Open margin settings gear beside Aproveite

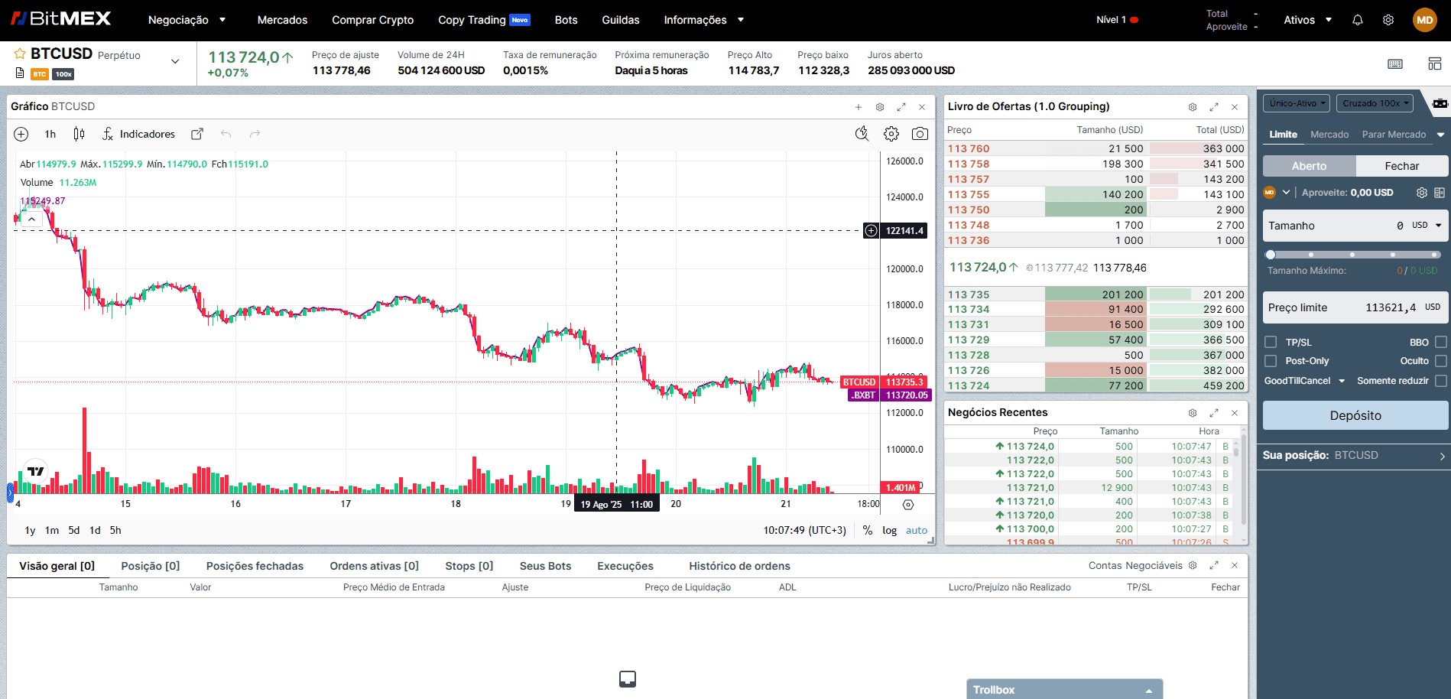click(1422, 193)
